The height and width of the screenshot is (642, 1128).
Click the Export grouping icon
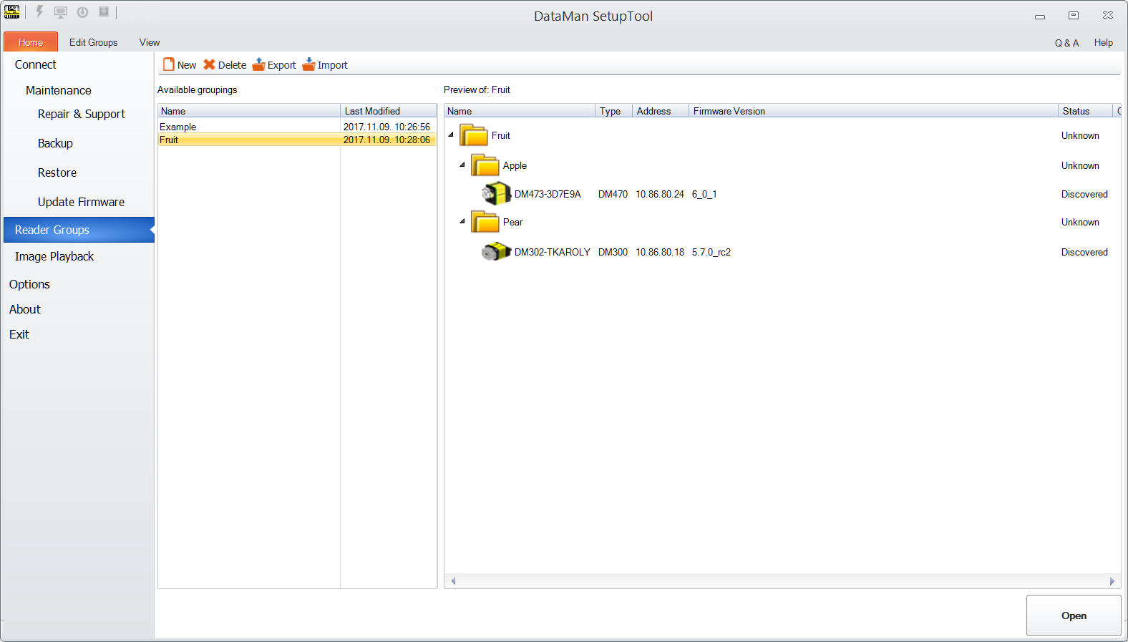click(x=258, y=64)
